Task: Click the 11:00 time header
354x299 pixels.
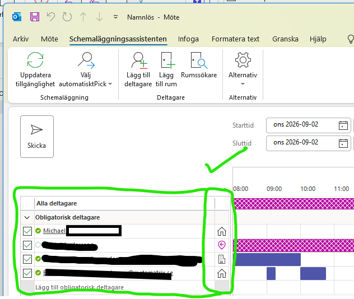Action: [341, 189]
